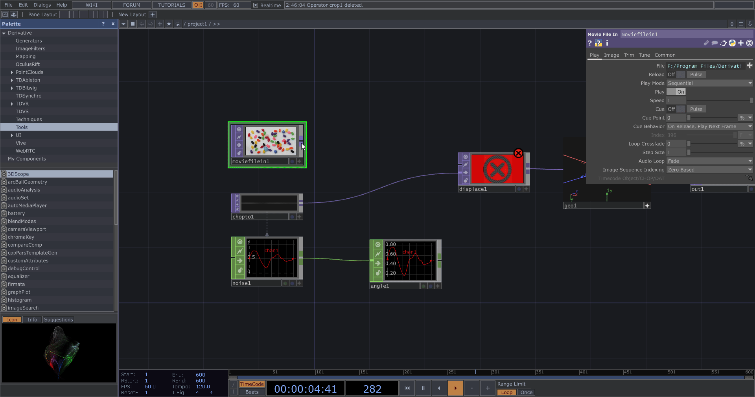Click the star bookmark icon in path bar
Screen dimensions: 755x397
[x=169, y=24]
